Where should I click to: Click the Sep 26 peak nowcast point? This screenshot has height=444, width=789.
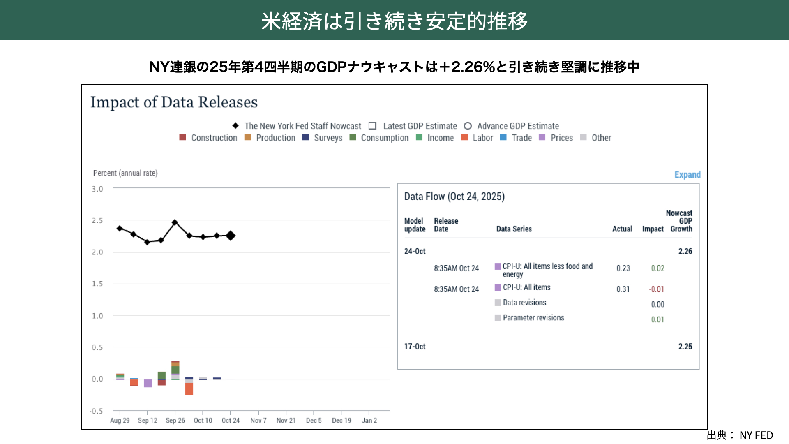tap(175, 222)
